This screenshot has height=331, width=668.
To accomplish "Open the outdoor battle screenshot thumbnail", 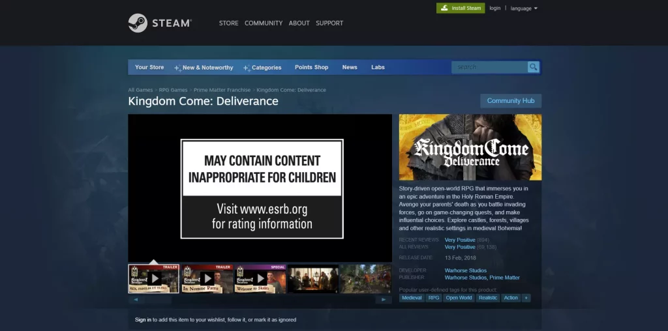I will [x=365, y=279].
